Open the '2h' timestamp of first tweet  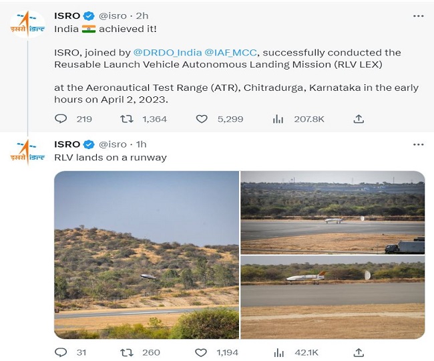(x=141, y=14)
